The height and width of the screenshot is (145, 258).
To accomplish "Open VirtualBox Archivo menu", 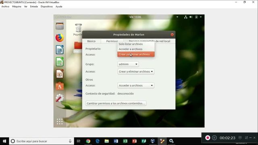I will pos(5,6).
